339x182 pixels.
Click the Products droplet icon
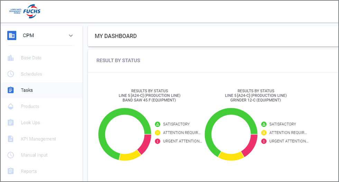coord(11,106)
